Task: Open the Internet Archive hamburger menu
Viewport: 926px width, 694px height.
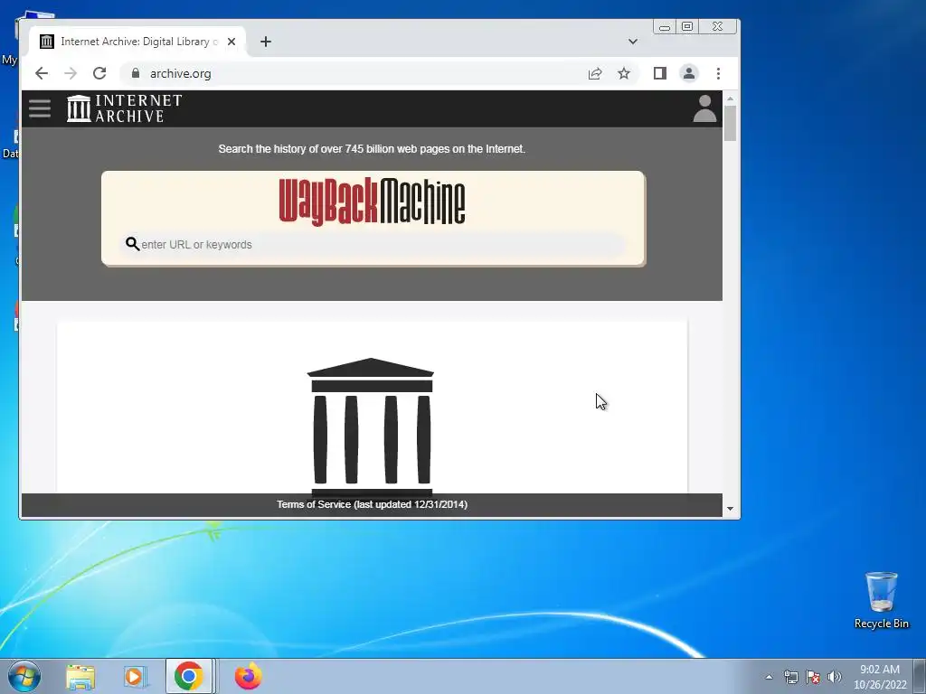Action: coord(40,108)
